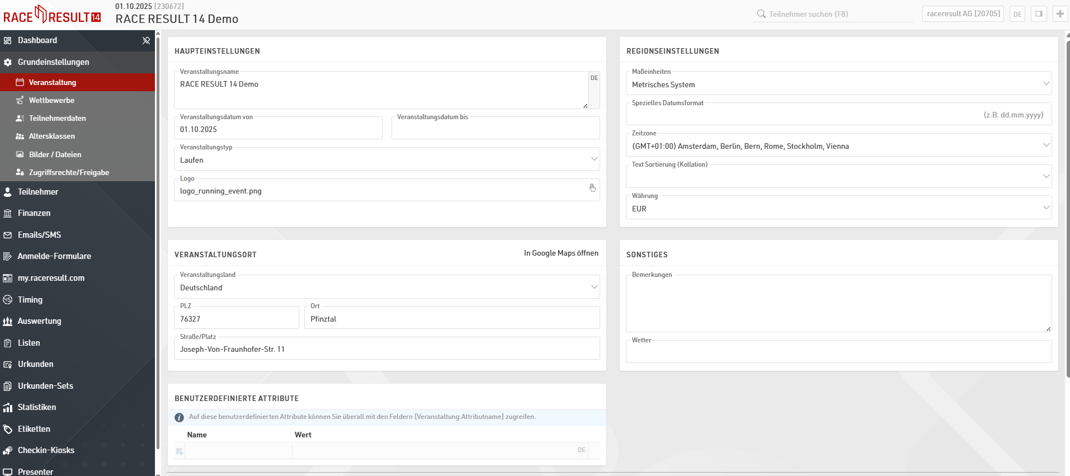This screenshot has height=476, width=1070.
Task: Click the Emails/SMS envelope icon
Action: (x=8, y=235)
